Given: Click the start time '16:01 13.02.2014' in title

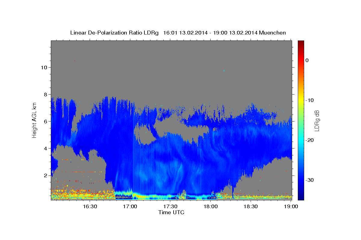Looking at the screenshot, I should point(185,33).
